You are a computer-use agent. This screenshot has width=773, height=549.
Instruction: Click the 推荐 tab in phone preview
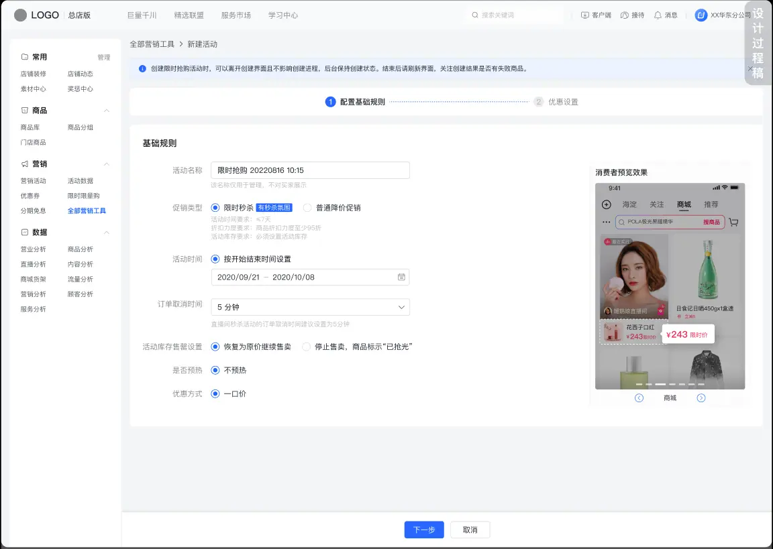pyautogui.click(x=711, y=204)
